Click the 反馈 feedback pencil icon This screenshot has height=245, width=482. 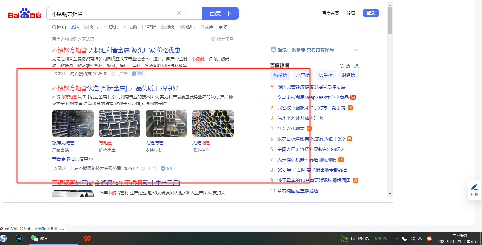(475, 187)
